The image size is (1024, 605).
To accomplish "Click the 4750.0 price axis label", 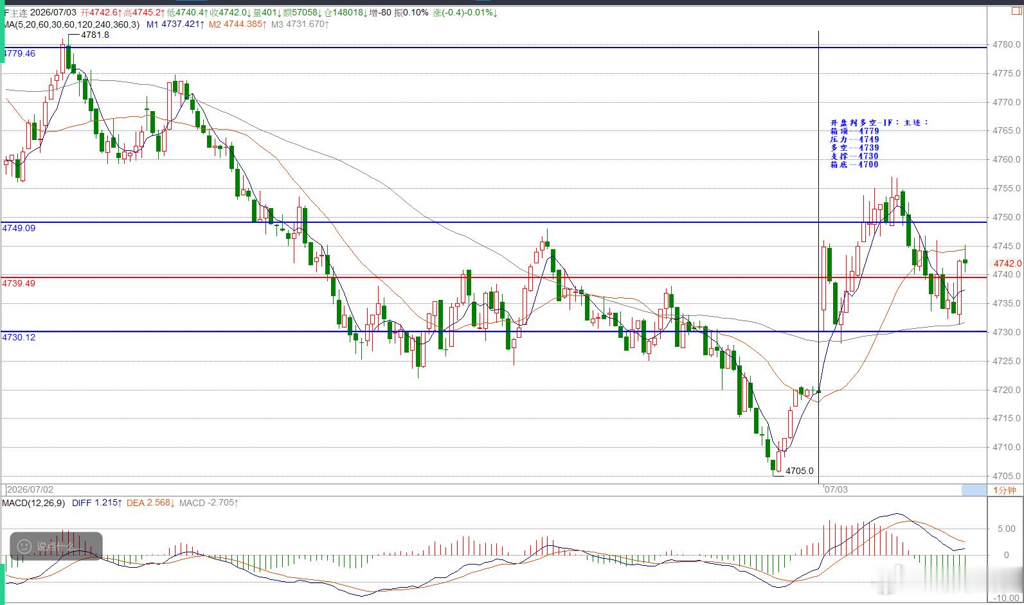I will point(1007,217).
